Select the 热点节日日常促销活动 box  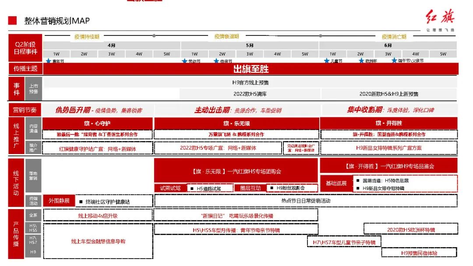pyautogui.click(x=306, y=201)
